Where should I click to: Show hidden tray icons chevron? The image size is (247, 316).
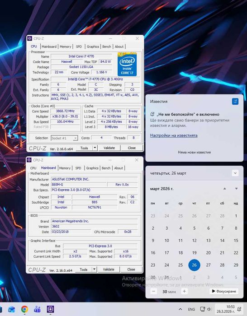tap(180, 309)
